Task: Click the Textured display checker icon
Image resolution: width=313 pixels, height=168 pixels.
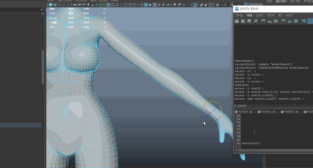Action: pyautogui.click(x=159, y=5)
